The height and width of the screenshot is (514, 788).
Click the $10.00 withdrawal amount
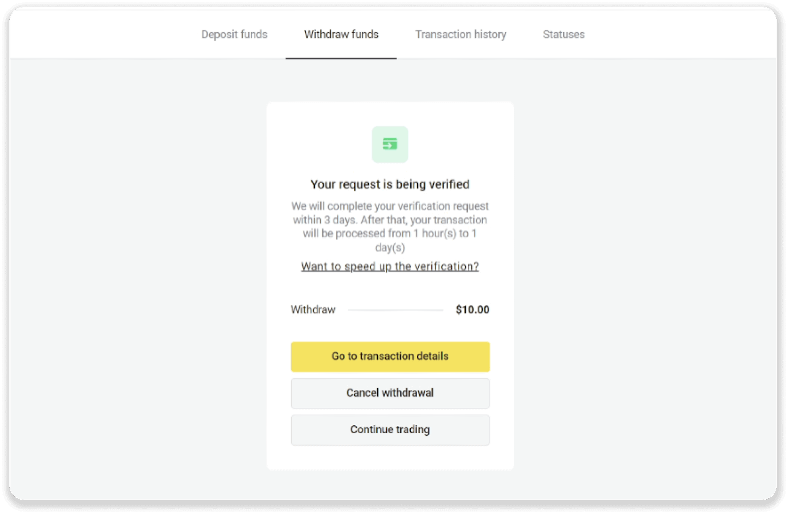click(x=472, y=310)
